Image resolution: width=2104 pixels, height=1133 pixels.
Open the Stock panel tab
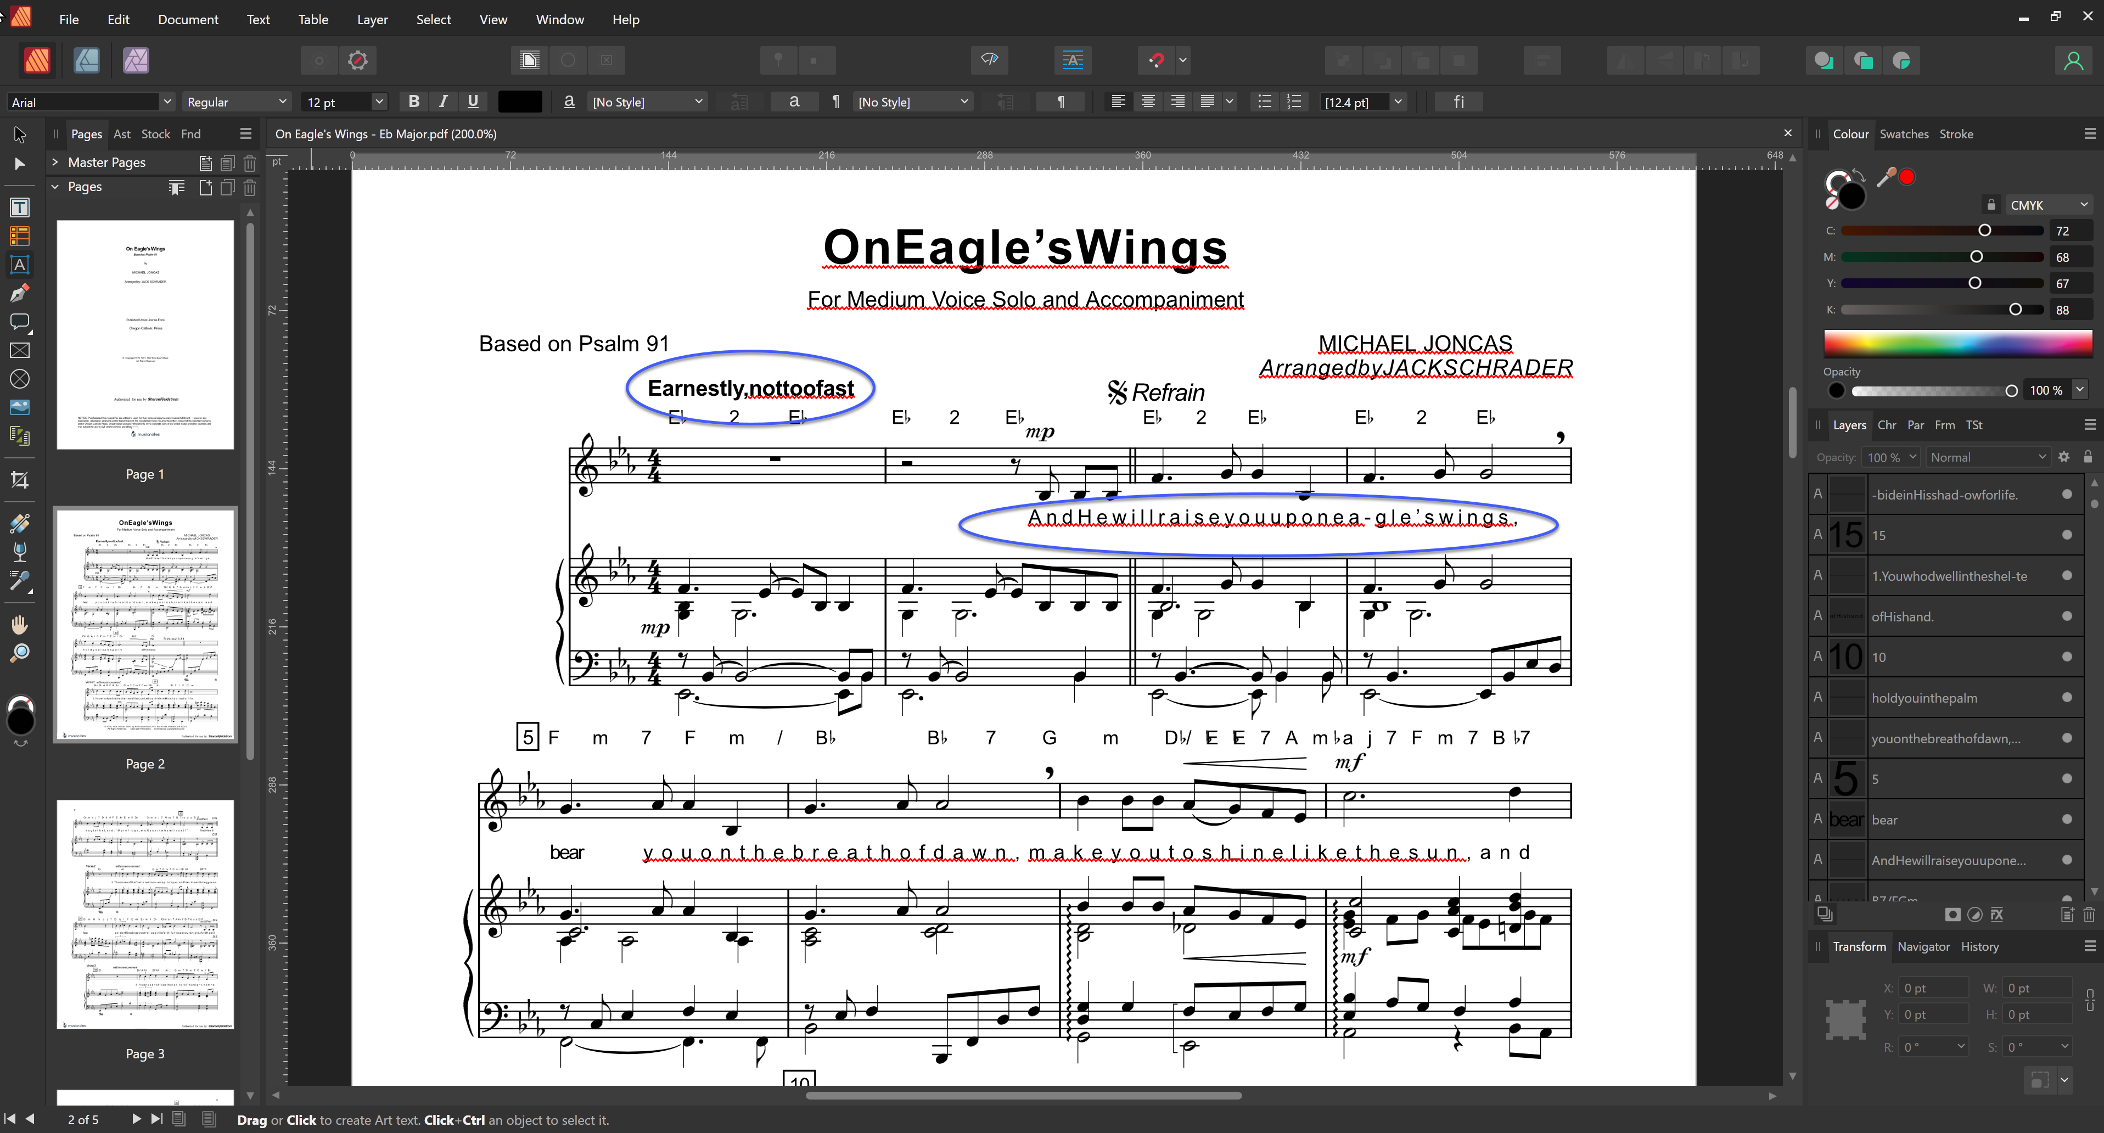coord(155,134)
